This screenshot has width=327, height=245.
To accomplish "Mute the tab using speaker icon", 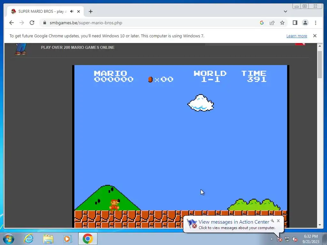I will click(72, 11).
